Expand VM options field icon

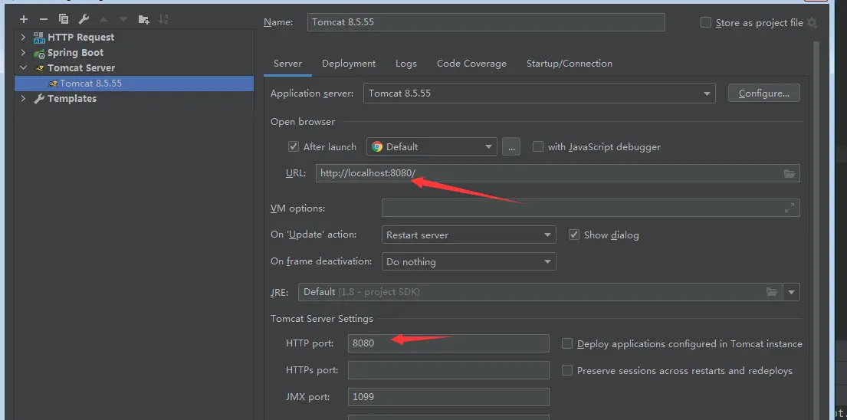(x=790, y=208)
